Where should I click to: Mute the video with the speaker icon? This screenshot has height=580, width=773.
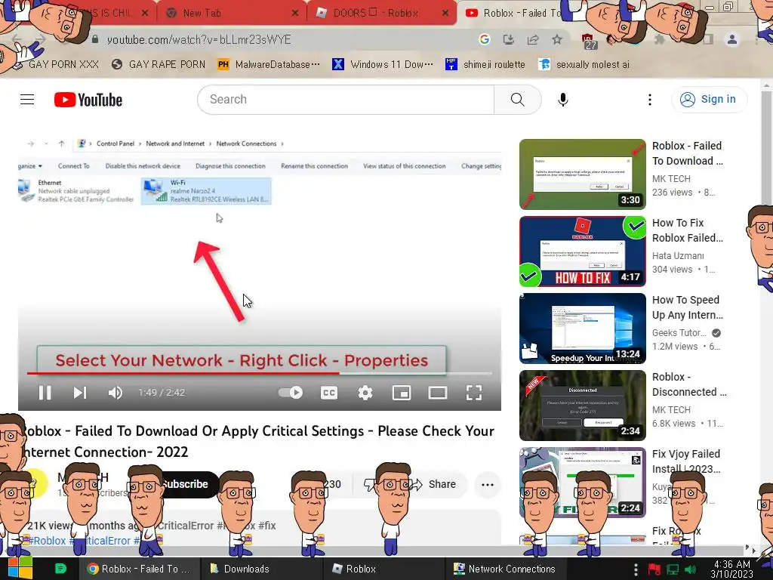click(x=115, y=393)
